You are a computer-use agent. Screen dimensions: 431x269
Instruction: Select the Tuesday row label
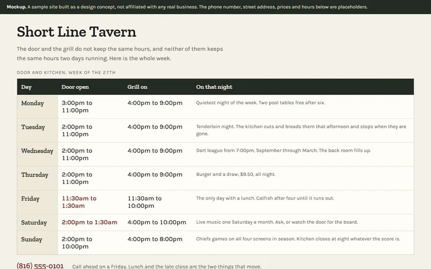[x=33, y=127]
